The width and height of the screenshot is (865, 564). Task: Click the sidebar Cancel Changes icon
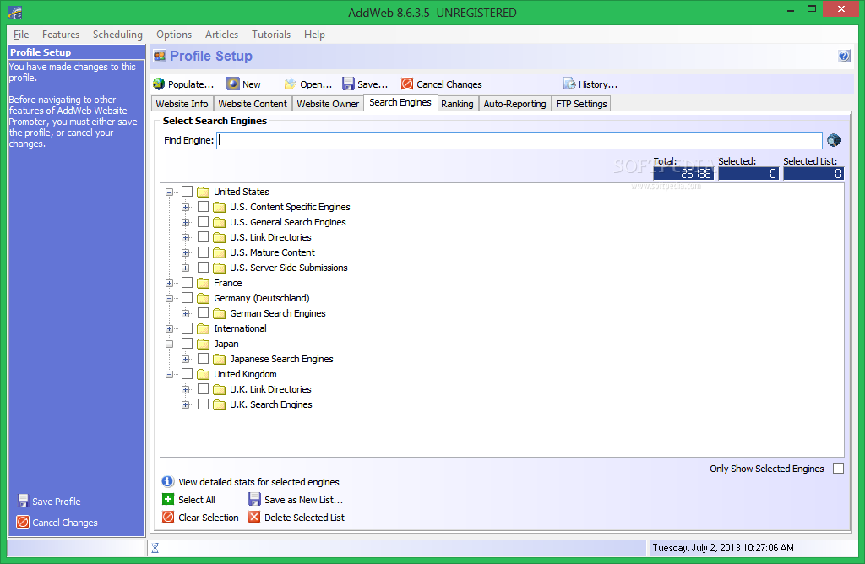tap(23, 522)
